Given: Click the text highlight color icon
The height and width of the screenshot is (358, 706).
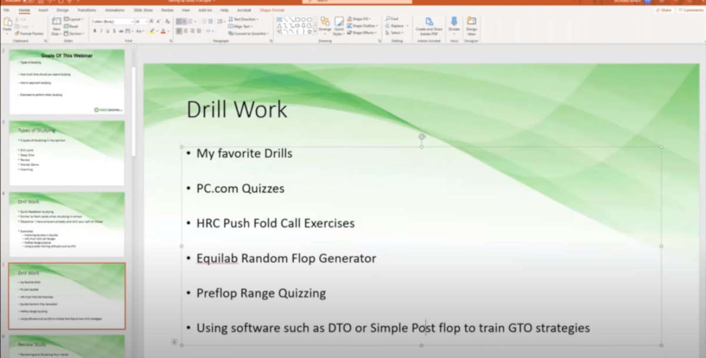Looking at the screenshot, I should pyautogui.click(x=152, y=31).
